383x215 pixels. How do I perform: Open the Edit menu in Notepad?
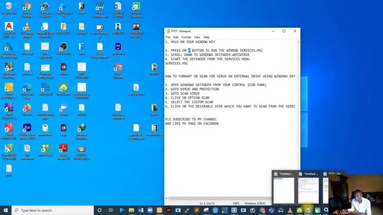(176, 37)
